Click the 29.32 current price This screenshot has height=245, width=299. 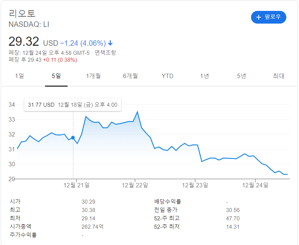point(24,41)
